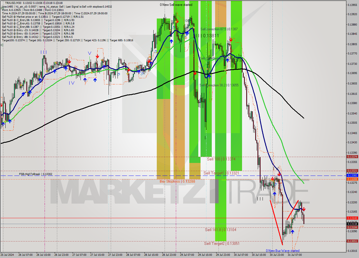This screenshot has height=258, width=359.
Task: Click the 0.13540 price scale value
Action: point(352,114)
